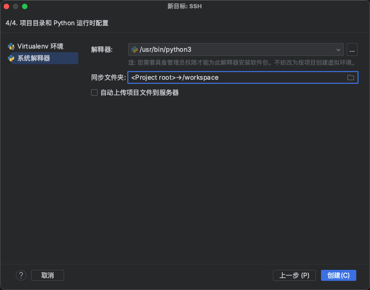The image size is (370, 290).
Task: Click the step title 4/4. 项目目录和 Python 运行时配置
Action: point(57,23)
